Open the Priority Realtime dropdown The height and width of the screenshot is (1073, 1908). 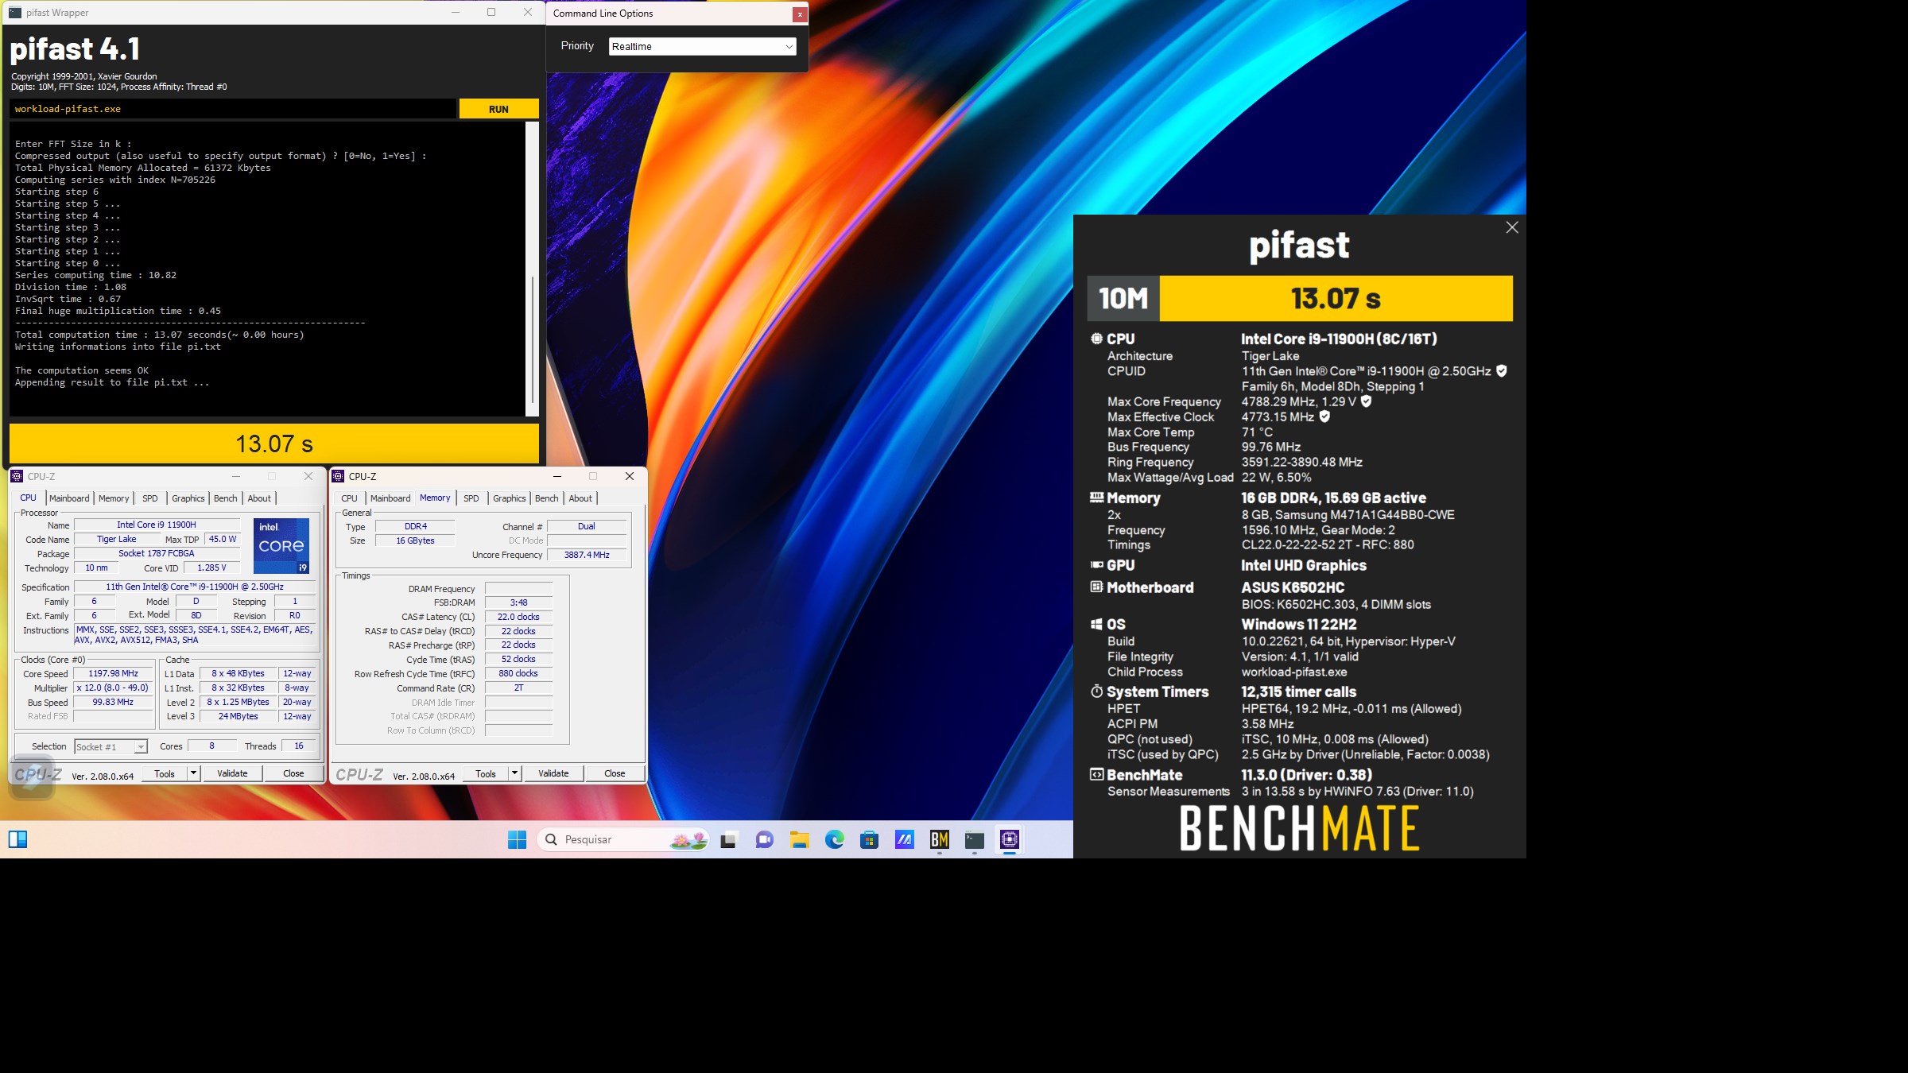[702, 46]
